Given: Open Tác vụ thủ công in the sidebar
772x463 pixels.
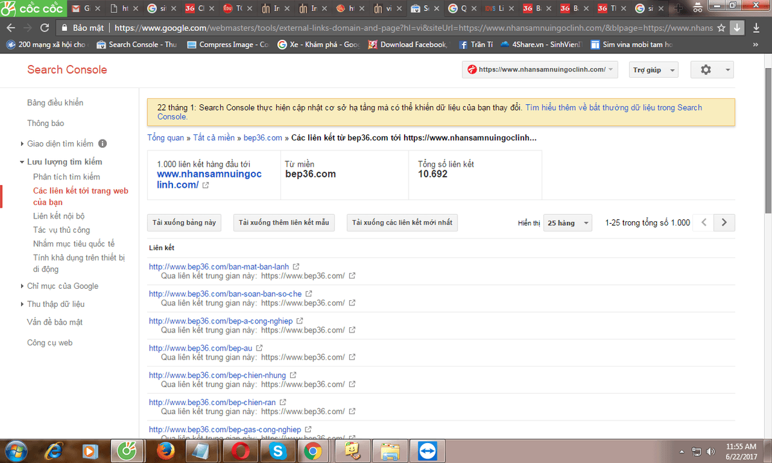Looking at the screenshot, I should tap(62, 230).
